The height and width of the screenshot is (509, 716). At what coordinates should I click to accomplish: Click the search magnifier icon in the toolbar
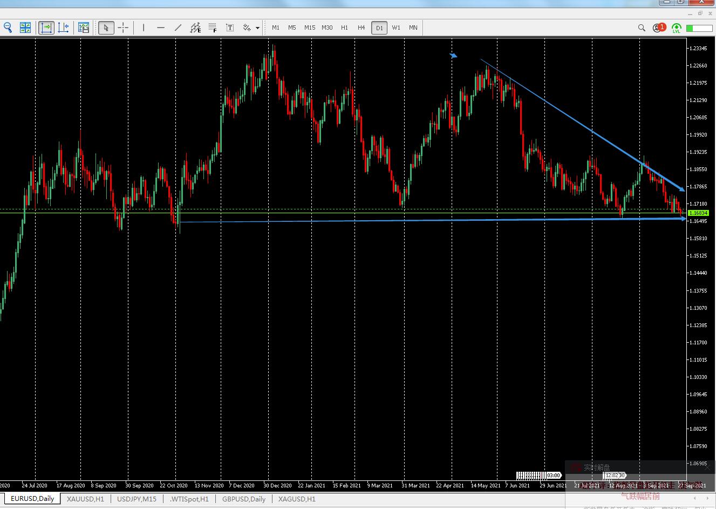click(x=642, y=28)
